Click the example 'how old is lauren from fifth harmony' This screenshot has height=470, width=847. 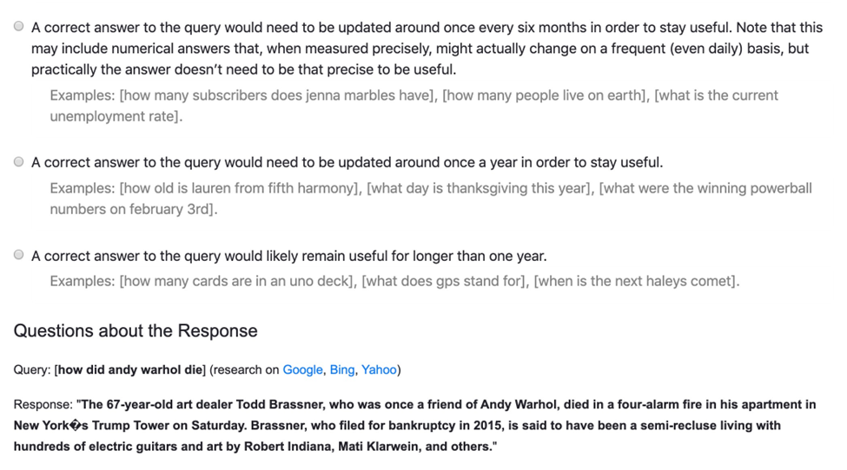239,189
